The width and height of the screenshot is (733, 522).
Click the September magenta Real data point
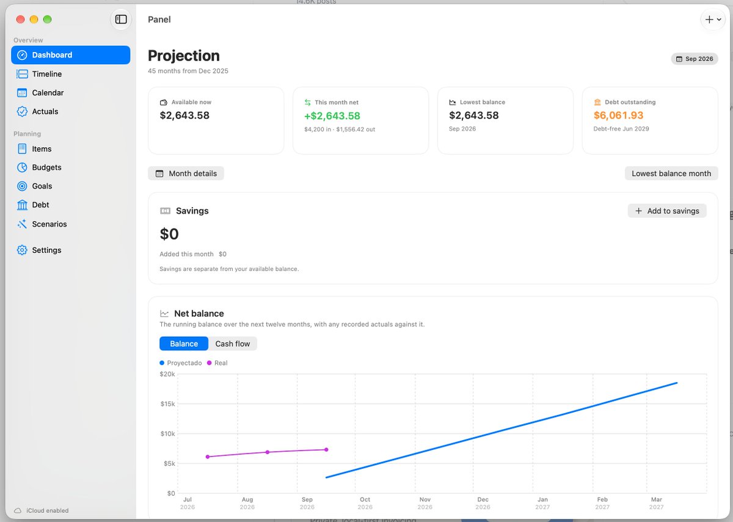pos(326,450)
